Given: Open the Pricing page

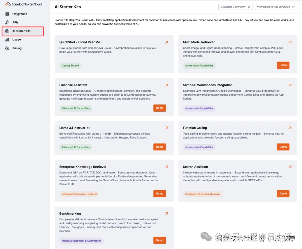Looking at the screenshot, I should tap(17, 48).
